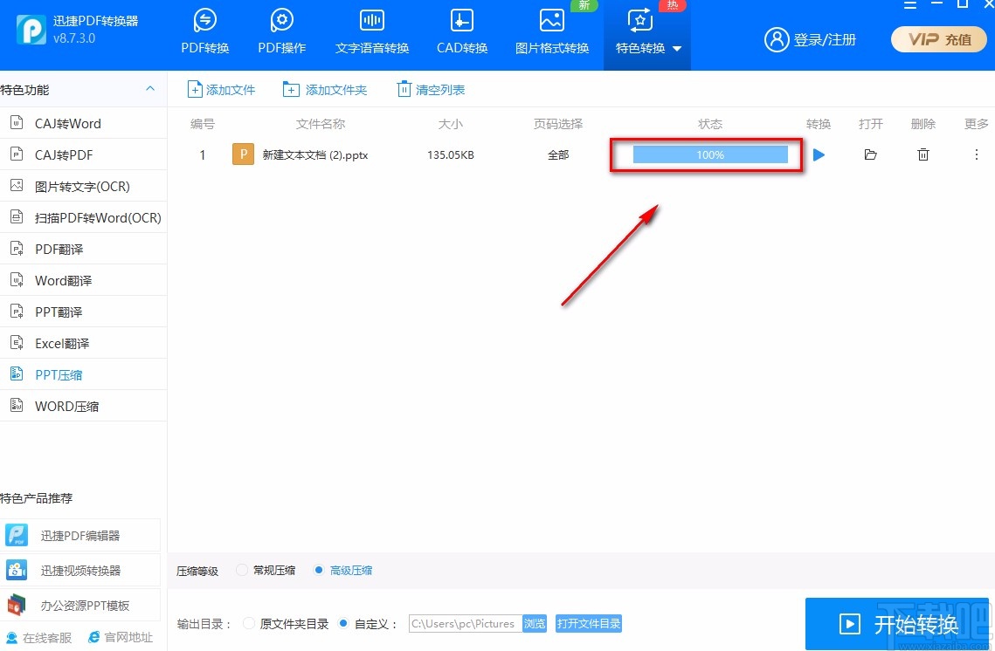Open the more options menu for the file row
Screen dimensions: 995x651
pyautogui.click(x=976, y=154)
